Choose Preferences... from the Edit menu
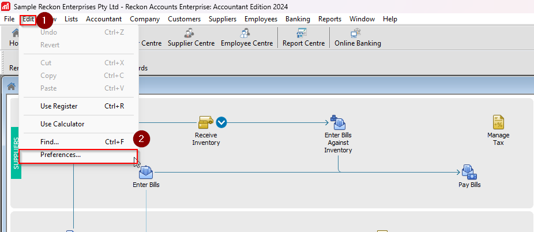Screen dimensions: 534x232 tap(78, 155)
